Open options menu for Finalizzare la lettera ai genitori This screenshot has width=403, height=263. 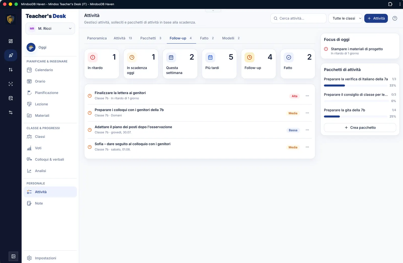pos(307,96)
